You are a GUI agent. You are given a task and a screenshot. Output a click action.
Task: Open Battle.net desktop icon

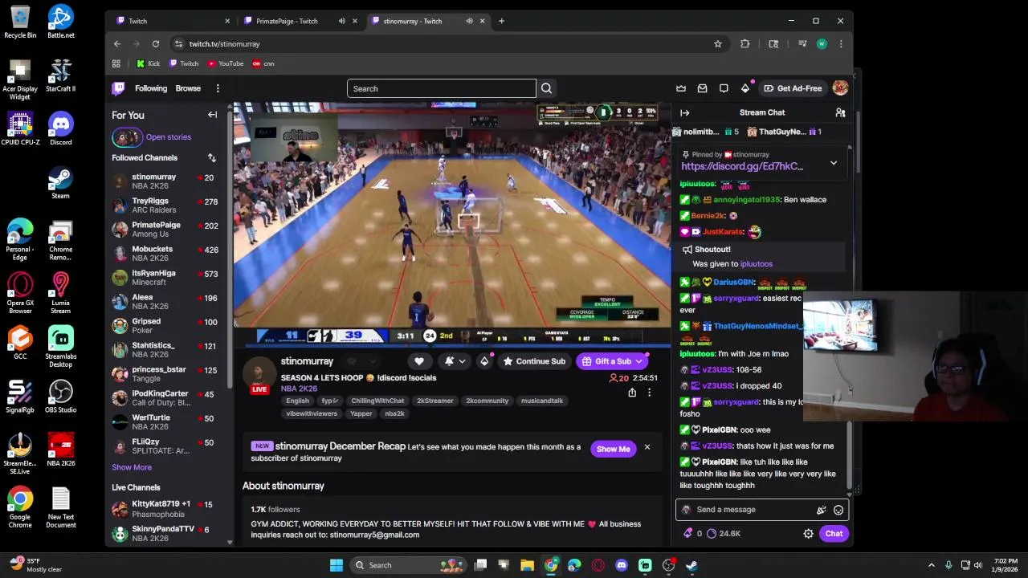coord(60,22)
